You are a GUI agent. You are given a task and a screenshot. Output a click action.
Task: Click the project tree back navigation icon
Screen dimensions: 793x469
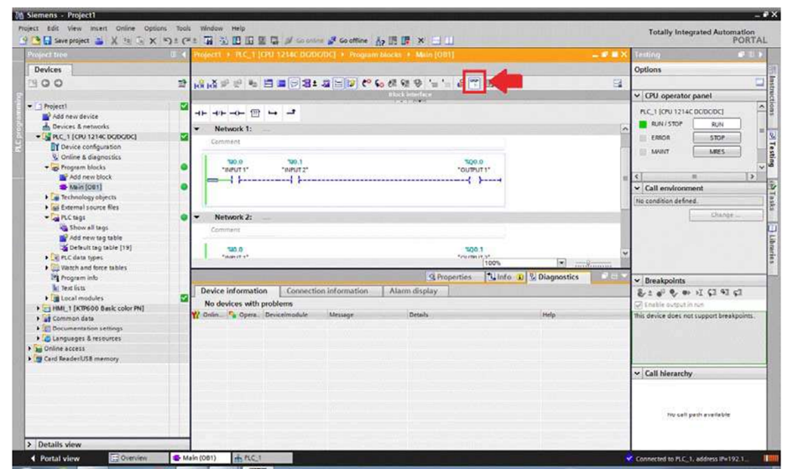[45, 83]
